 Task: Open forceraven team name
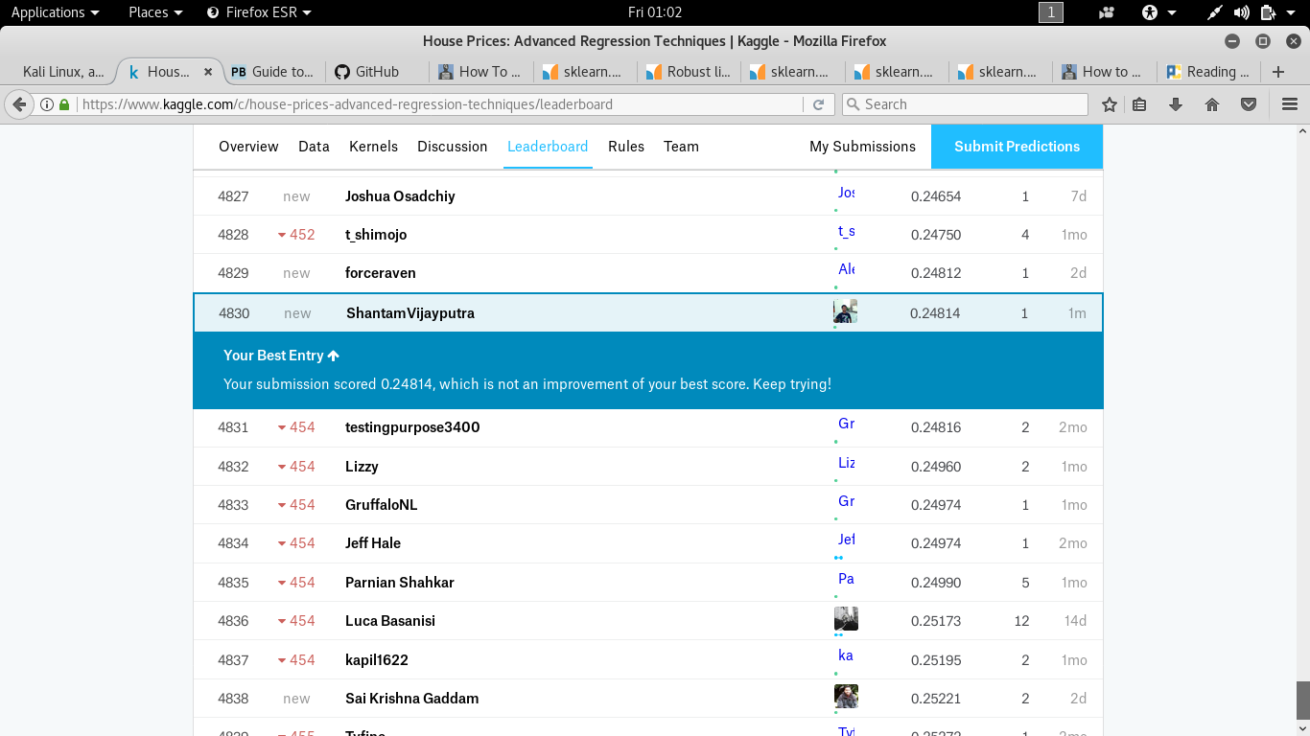[381, 273]
